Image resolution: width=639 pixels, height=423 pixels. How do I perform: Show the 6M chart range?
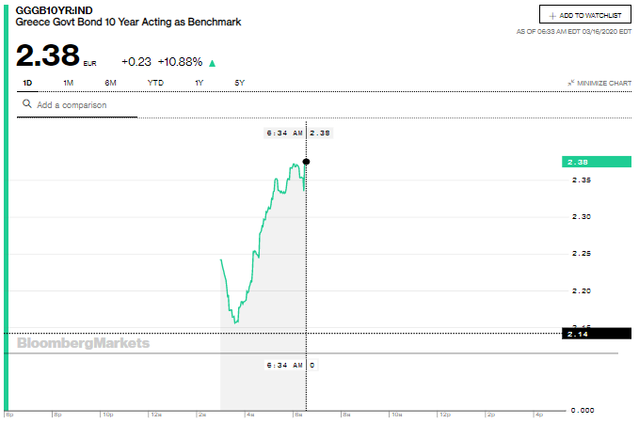point(110,83)
